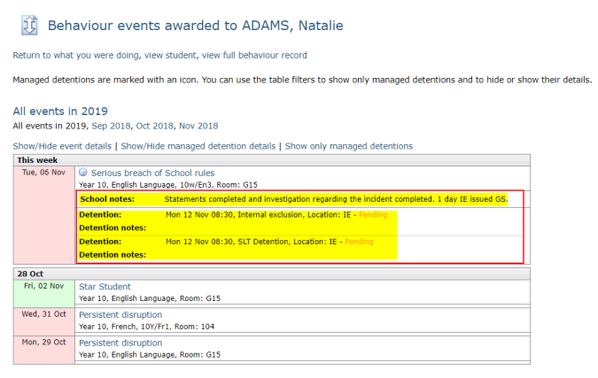The width and height of the screenshot is (598, 378).
Task: Click Show only managed detentions filter
Action: (x=348, y=146)
